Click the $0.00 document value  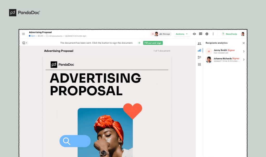40,36
